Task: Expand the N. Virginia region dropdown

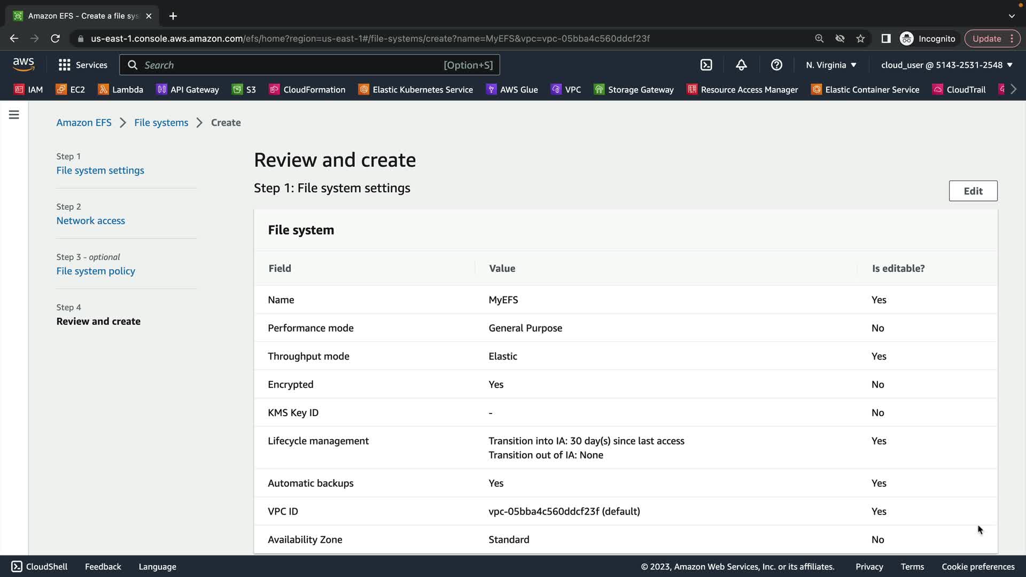Action: click(x=831, y=65)
